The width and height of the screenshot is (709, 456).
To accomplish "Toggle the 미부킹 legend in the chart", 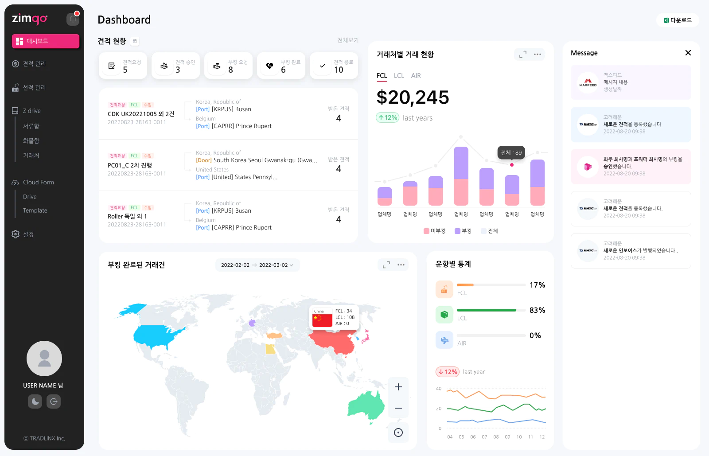I will (x=435, y=231).
